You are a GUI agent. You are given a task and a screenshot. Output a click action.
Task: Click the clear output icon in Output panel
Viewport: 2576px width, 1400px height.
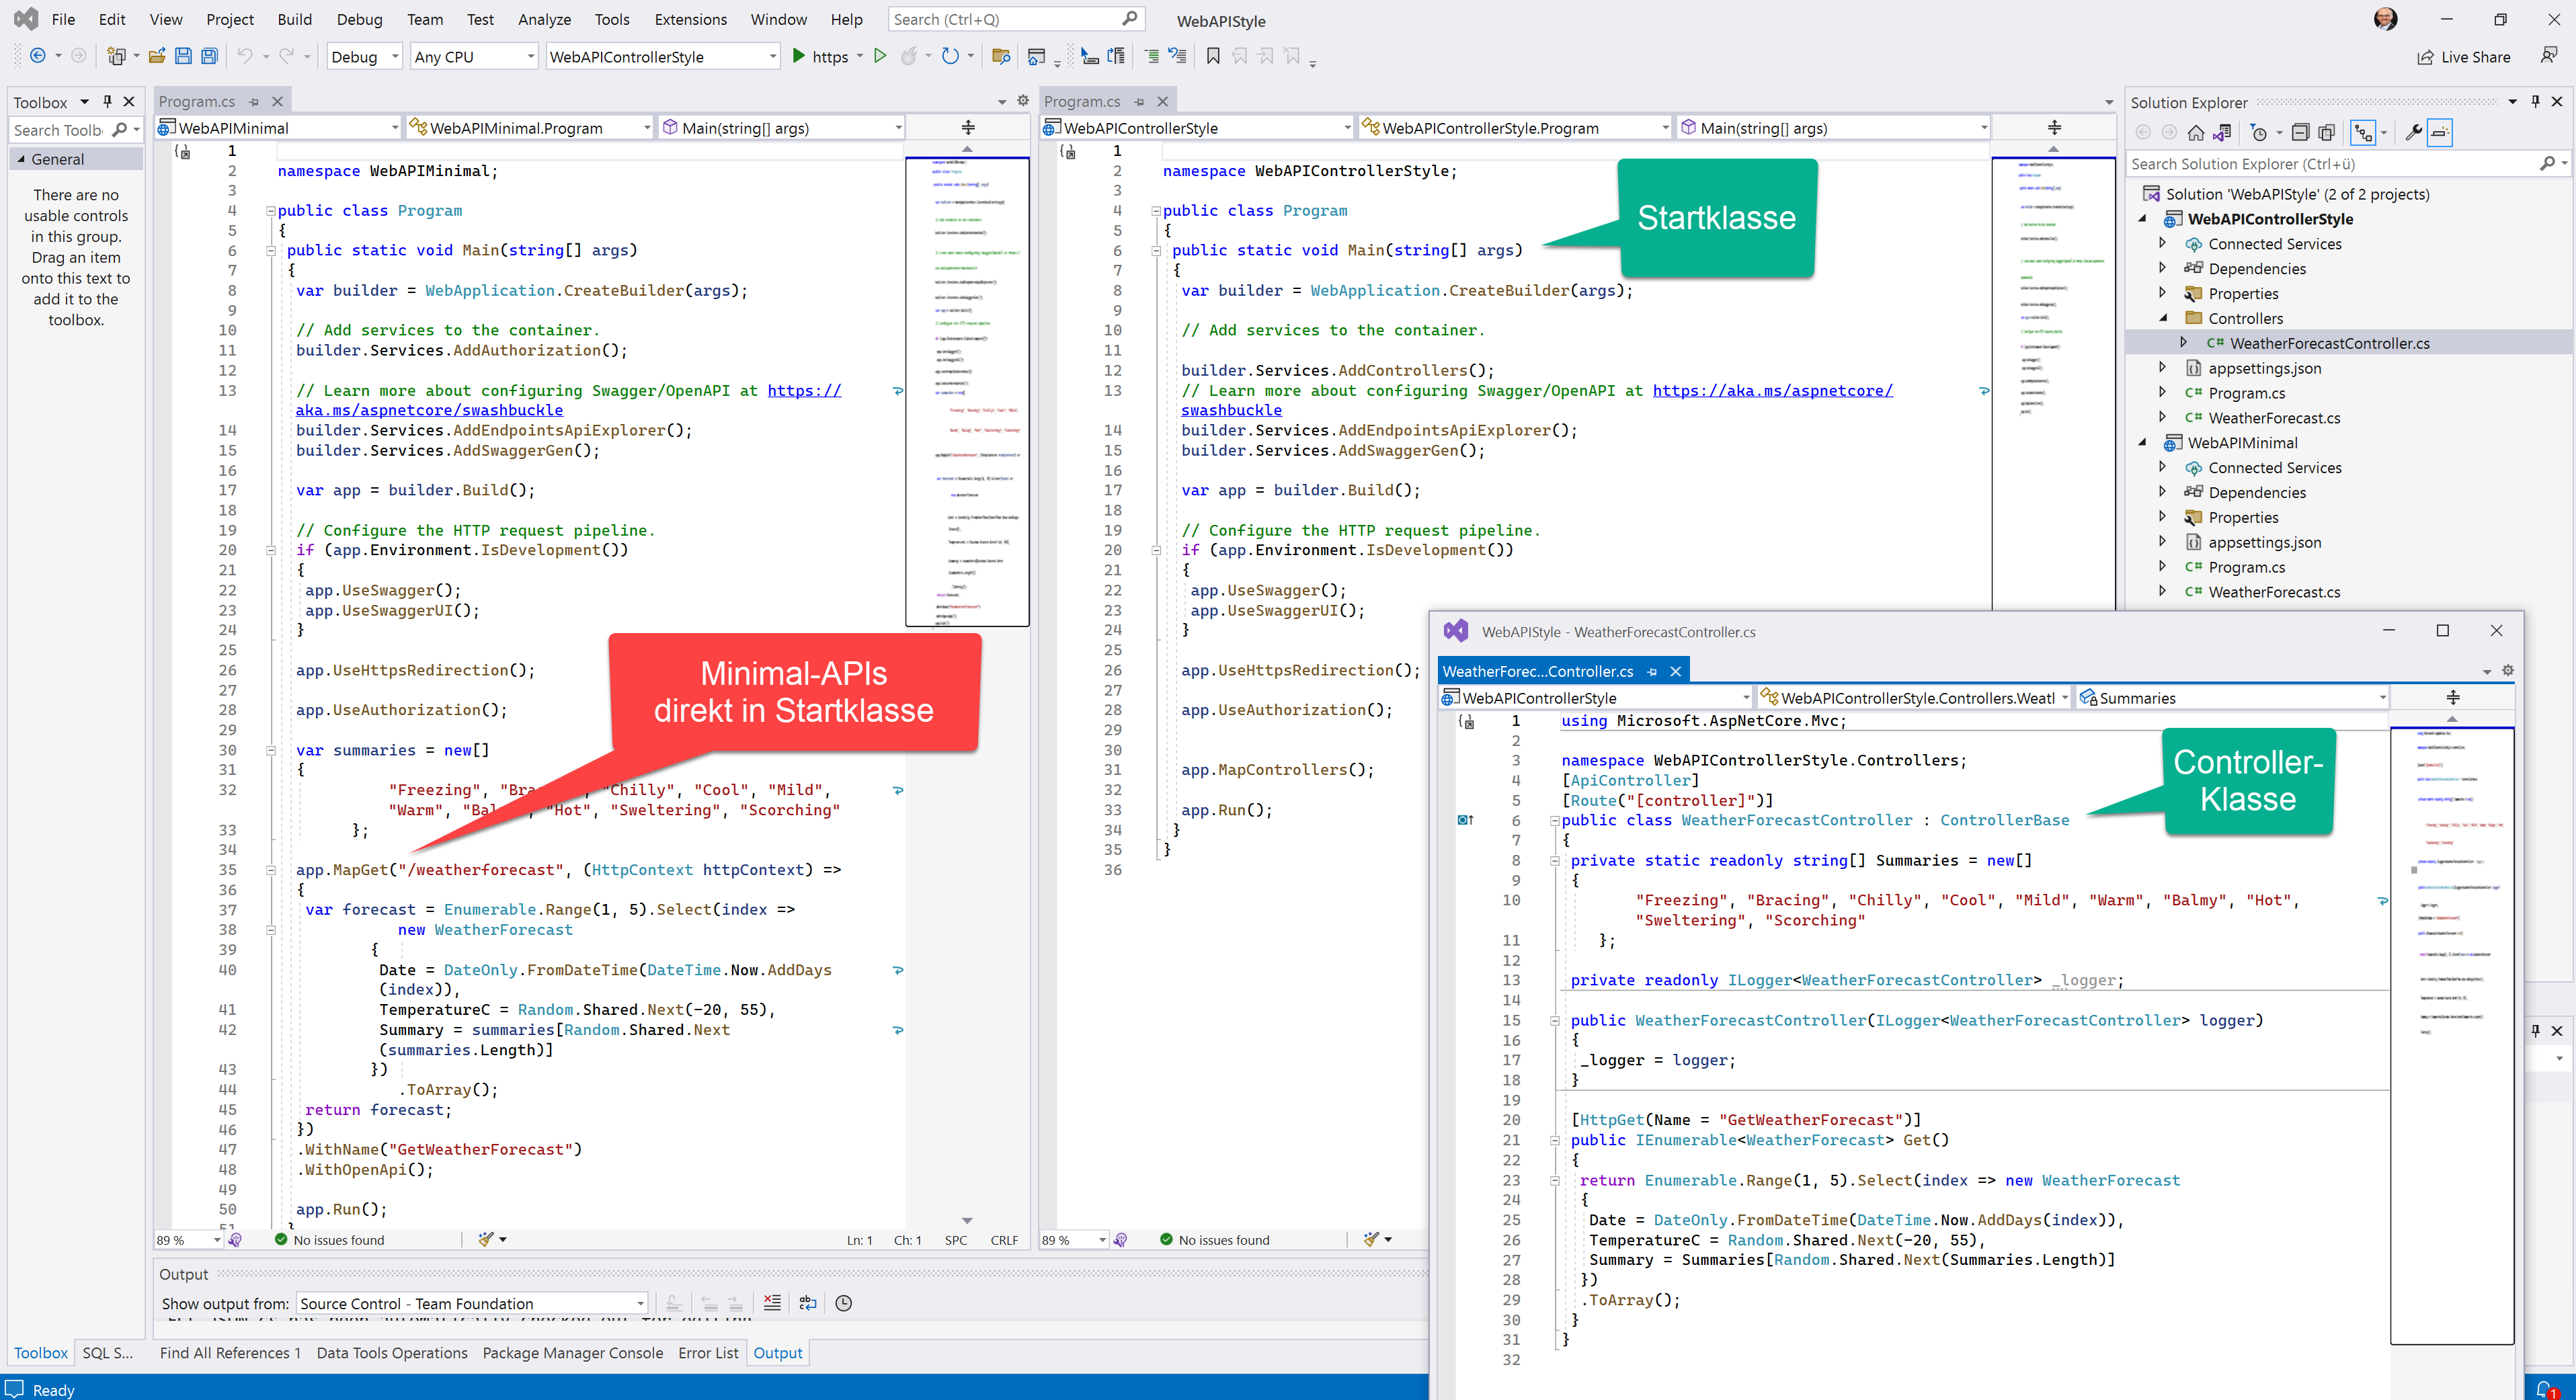(772, 1303)
